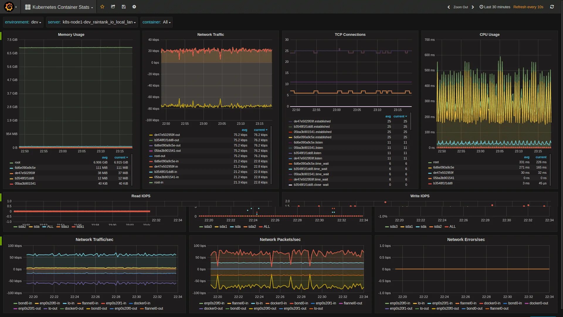Open the share dashboard icon
The width and height of the screenshot is (563, 317).
point(113,6)
